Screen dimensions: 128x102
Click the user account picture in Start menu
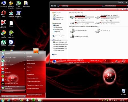36,51
